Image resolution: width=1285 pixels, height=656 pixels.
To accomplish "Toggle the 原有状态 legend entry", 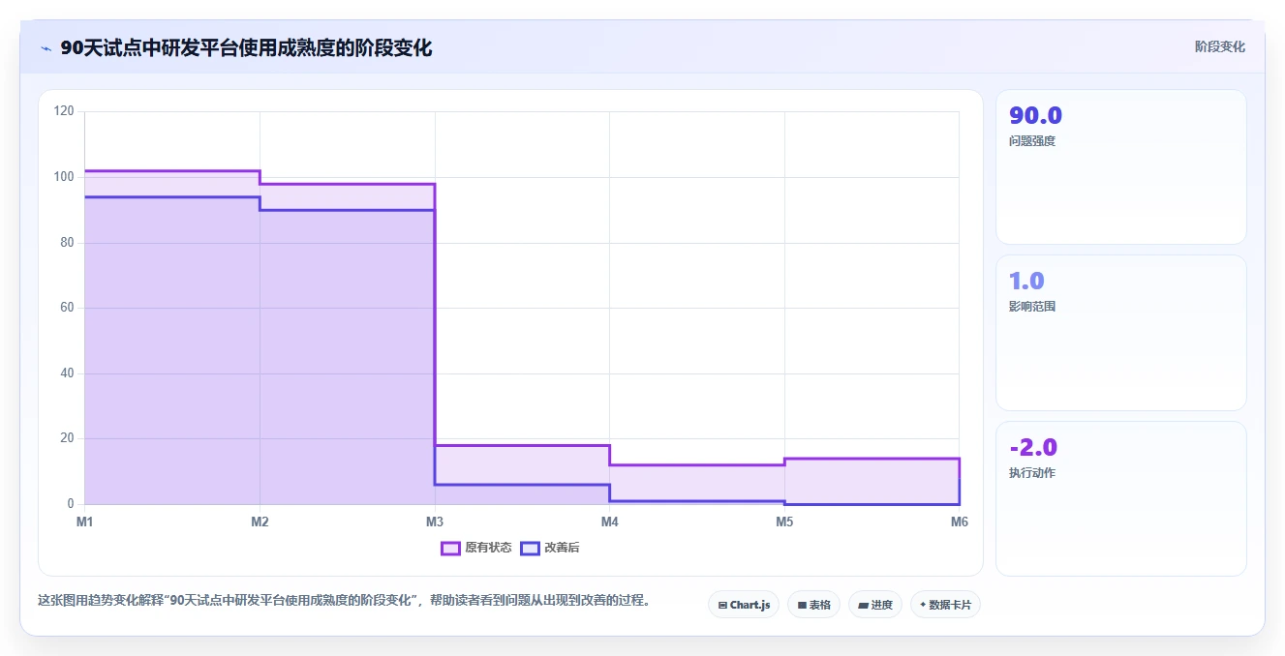I will (x=476, y=548).
